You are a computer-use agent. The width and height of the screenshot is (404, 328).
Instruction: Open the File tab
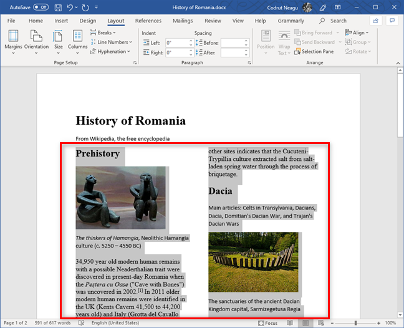11,21
